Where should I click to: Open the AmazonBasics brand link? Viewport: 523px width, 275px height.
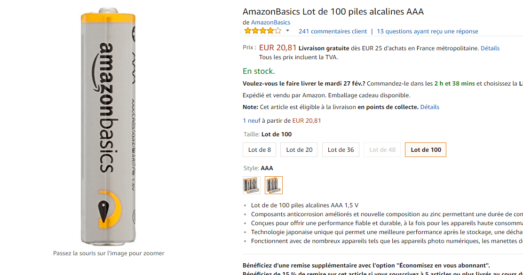click(270, 22)
